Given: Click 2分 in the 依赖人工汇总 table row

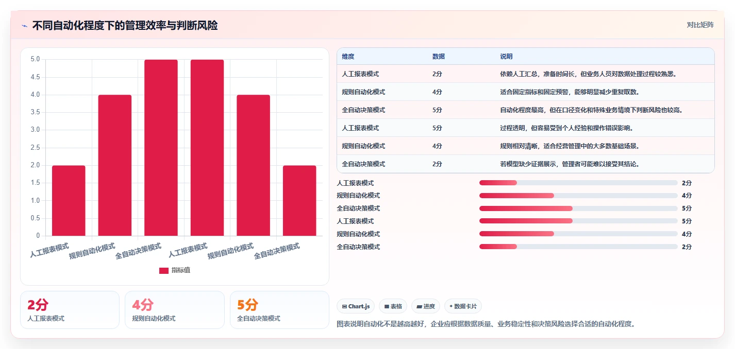Looking at the screenshot, I should coord(437,74).
